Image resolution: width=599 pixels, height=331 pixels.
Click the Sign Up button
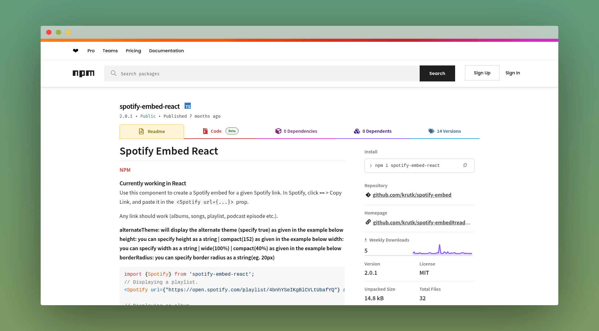482,73
